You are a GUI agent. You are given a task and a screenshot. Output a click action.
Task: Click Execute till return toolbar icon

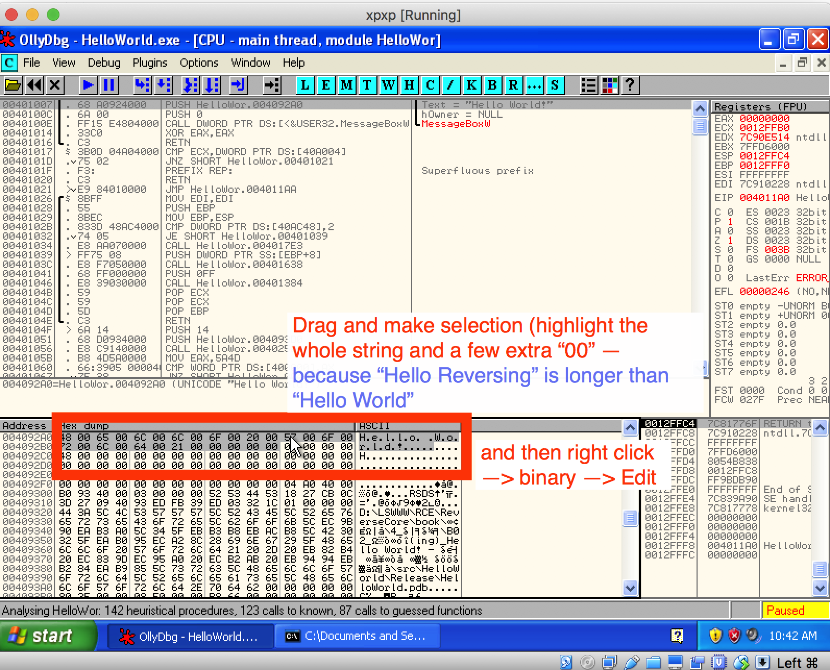pyautogui.click(x=238, y=85)
